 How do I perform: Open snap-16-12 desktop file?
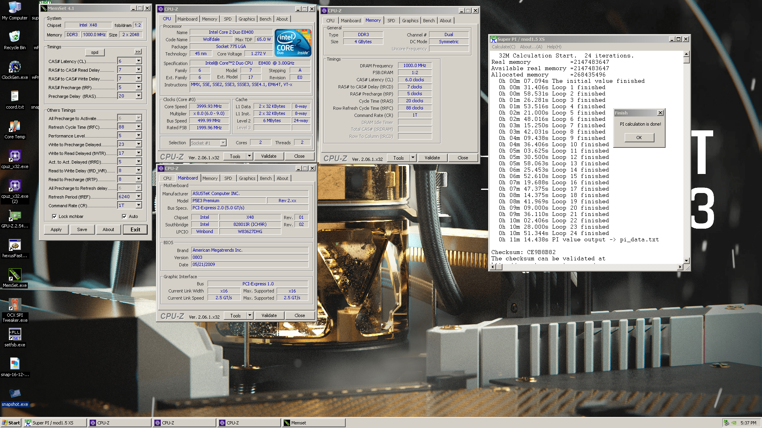[x=15, y=367]
